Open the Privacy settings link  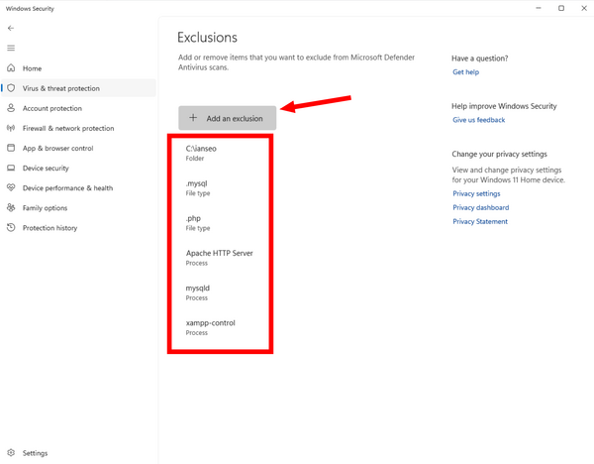tap(476, 193)
